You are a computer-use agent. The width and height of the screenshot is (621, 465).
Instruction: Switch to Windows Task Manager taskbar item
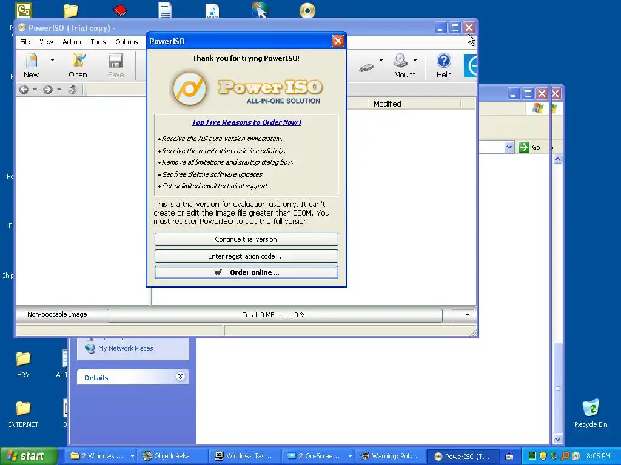pos(245,456)
